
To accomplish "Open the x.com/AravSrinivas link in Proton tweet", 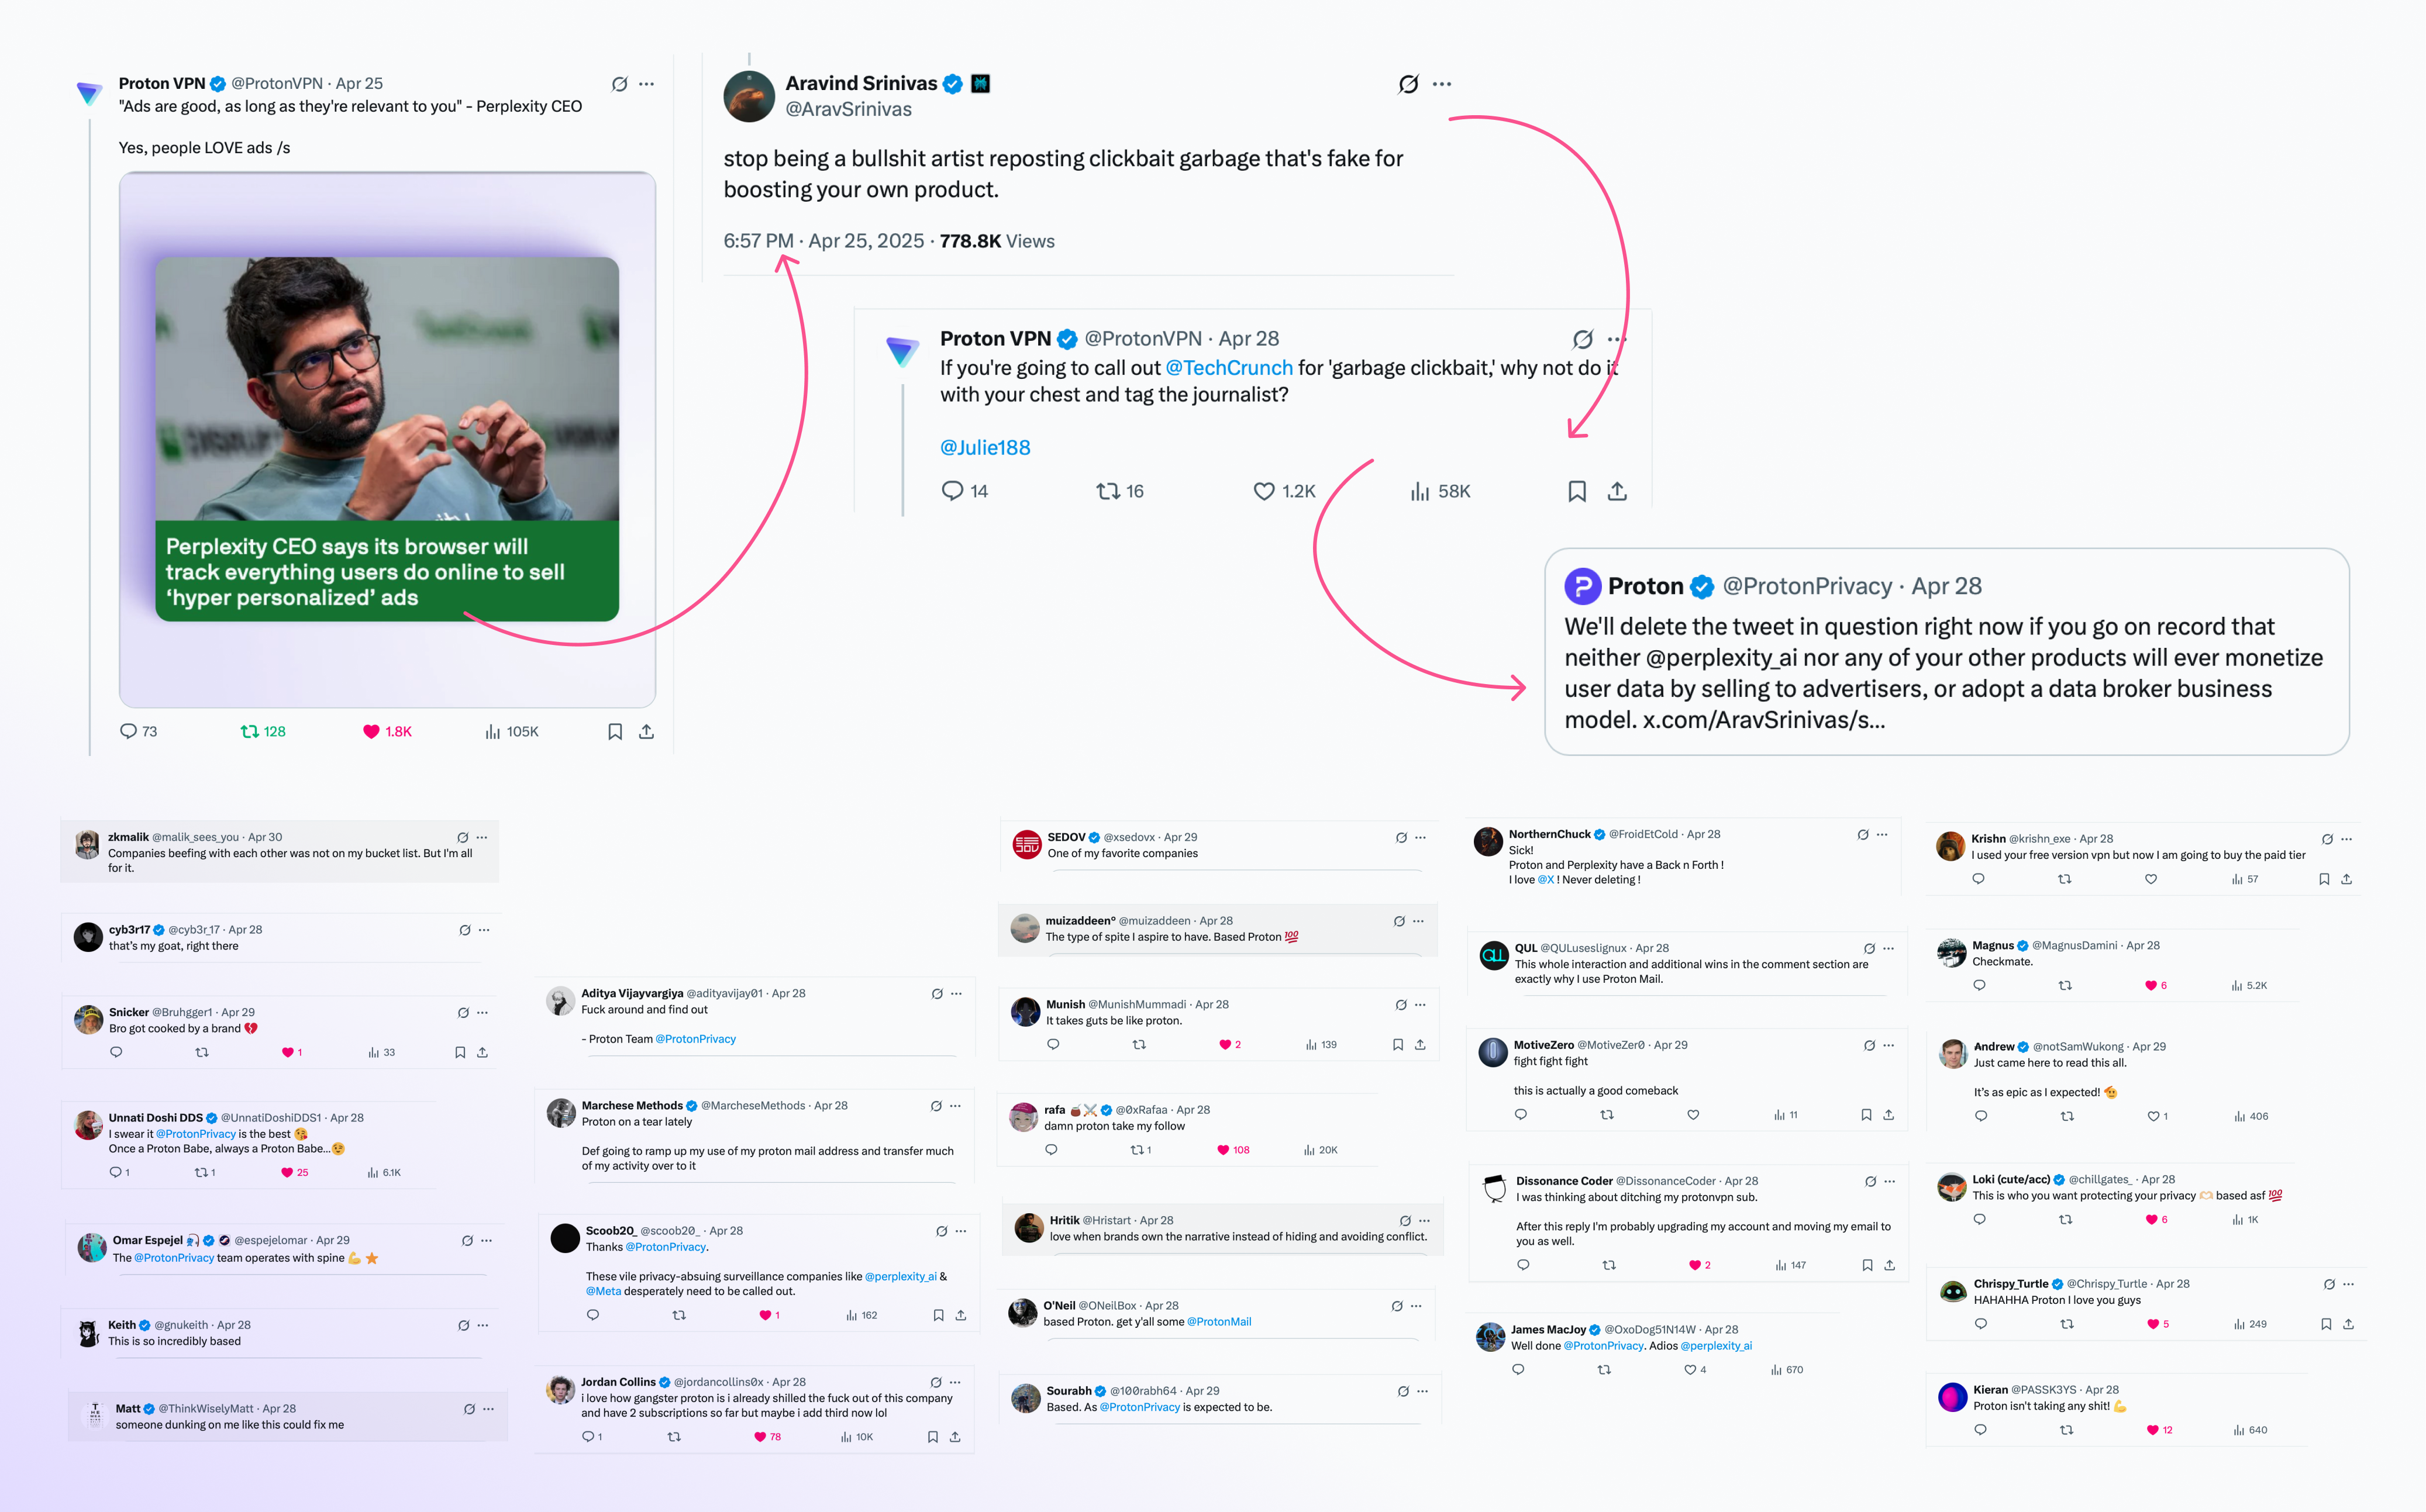I will [1764, 720].
